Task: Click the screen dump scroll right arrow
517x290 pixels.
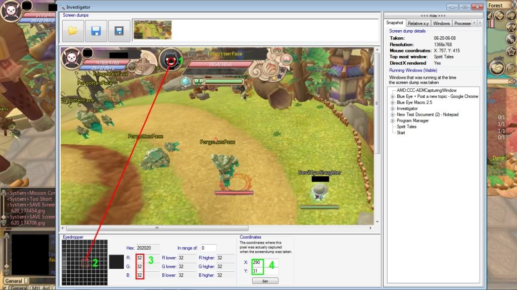Action: coord(370,228)
